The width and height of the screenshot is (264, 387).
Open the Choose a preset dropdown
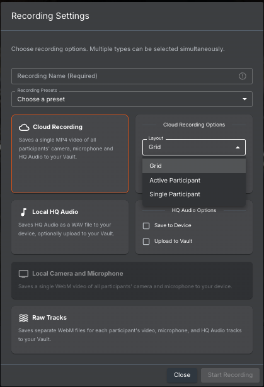[x=132, y=99]
